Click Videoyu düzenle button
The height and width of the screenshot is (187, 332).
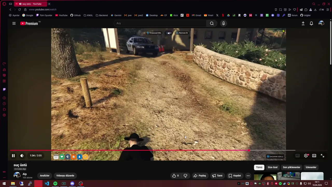click(65, 176)
